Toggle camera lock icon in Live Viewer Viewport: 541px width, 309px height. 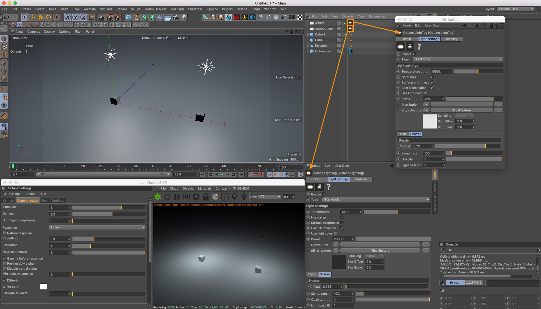pos(206,197)
